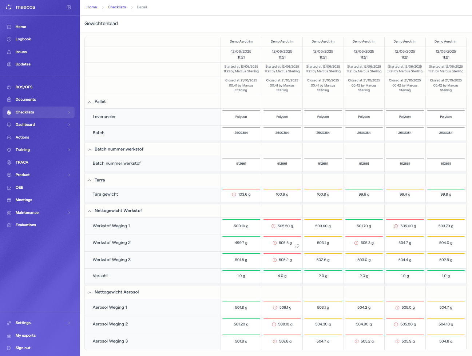Expand the Maintenance submenu arrow

[x=69, y=213]
